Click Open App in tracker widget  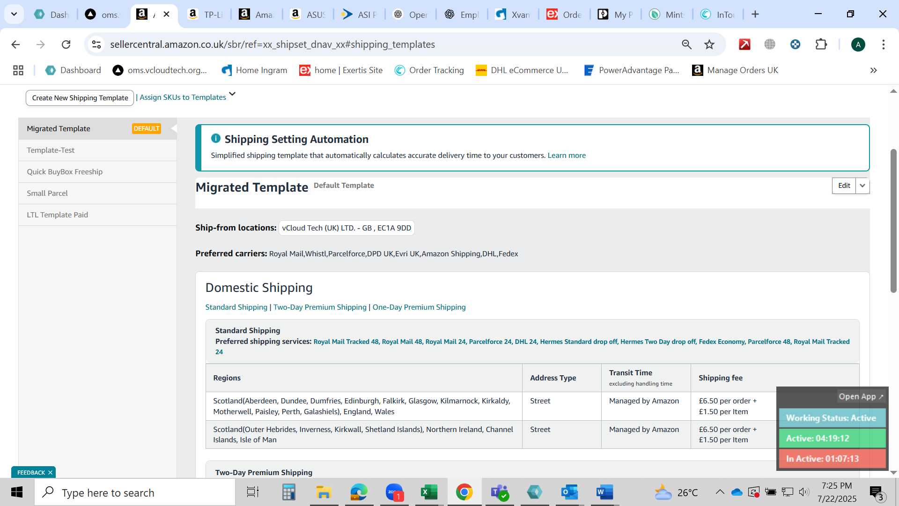coord(861,396)
